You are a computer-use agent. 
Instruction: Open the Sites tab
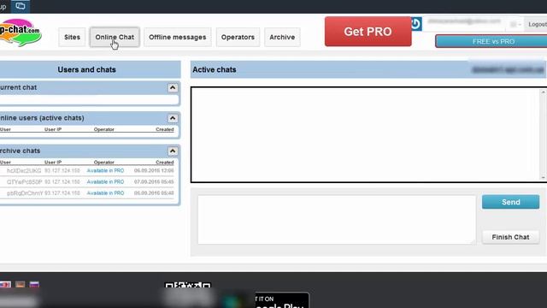72,37
